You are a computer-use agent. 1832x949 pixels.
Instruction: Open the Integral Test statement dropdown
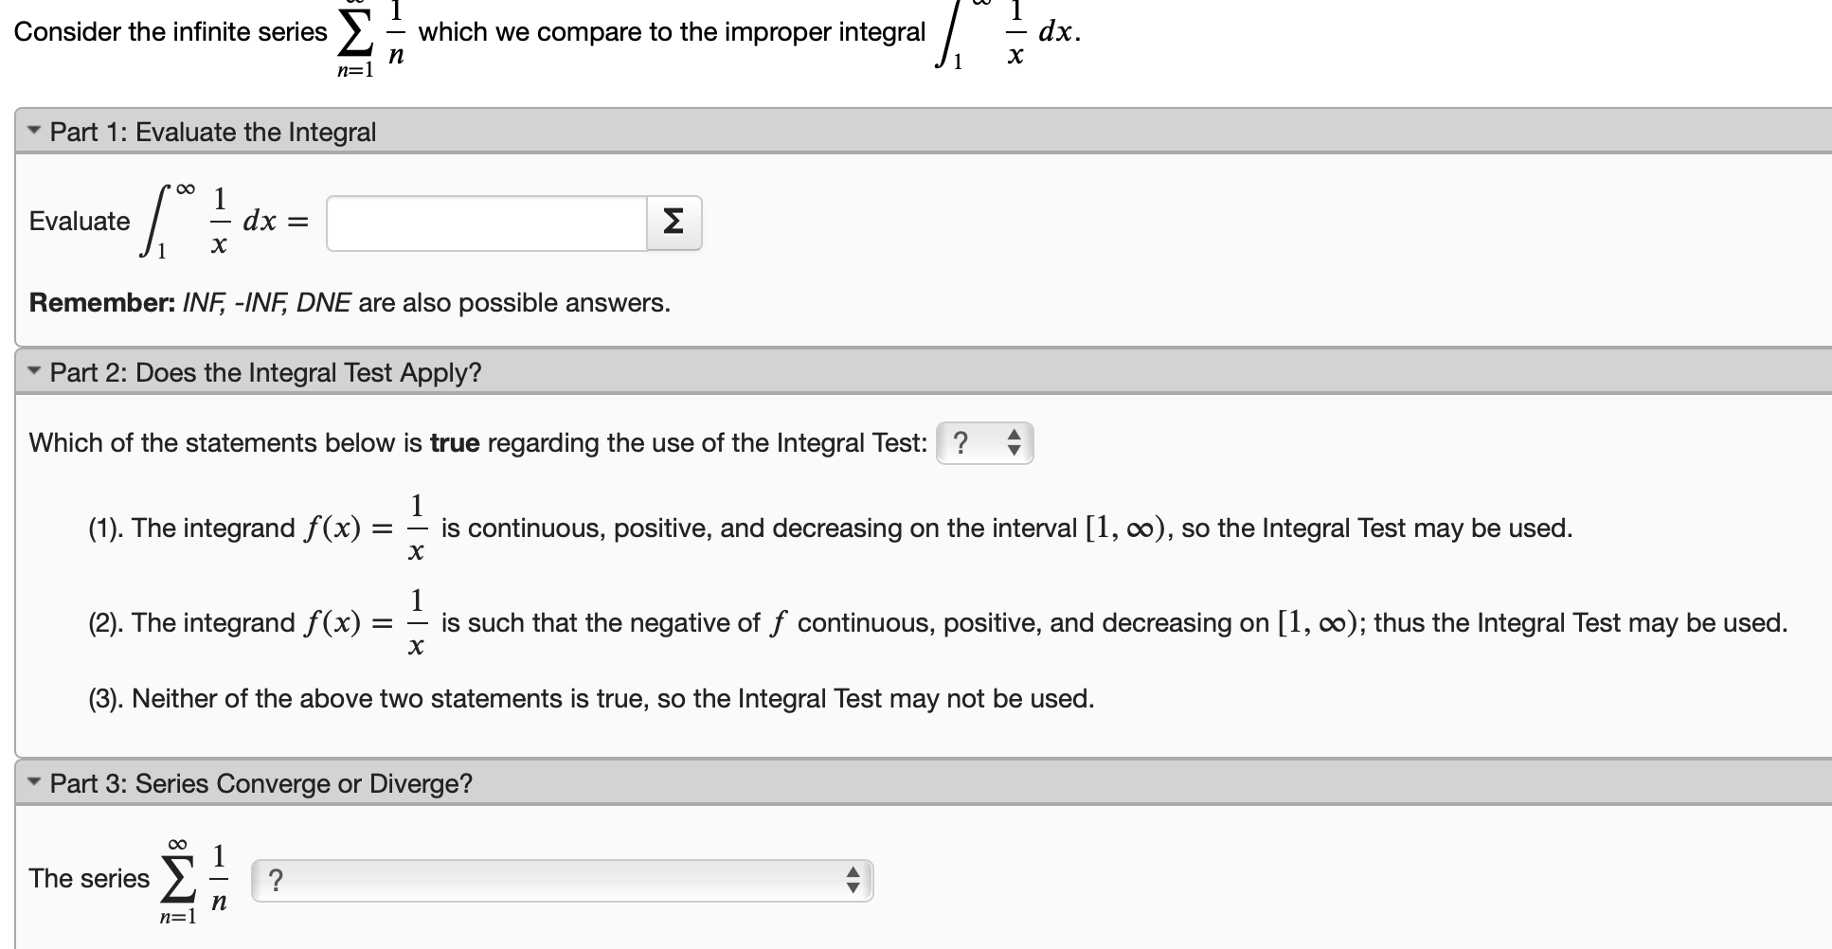pyautogui.click(x=985, y=442)
